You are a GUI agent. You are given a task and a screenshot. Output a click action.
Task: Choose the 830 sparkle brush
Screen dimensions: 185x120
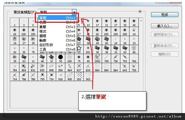pos(42,68)
